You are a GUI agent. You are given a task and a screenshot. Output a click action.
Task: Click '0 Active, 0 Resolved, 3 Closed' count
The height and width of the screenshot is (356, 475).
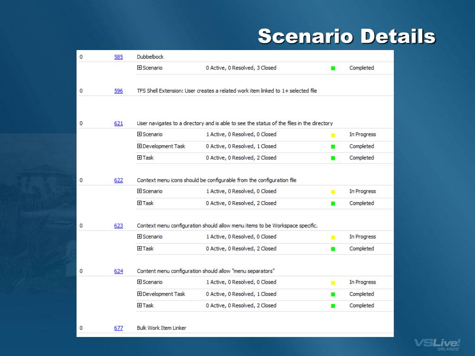[241, 68]
